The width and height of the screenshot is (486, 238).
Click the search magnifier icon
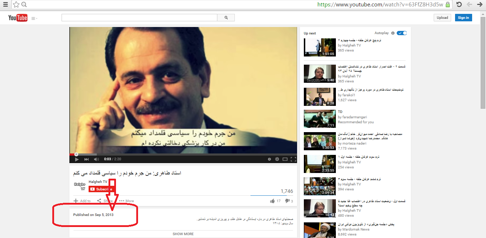pyautogui.click(x=226, y=17)
